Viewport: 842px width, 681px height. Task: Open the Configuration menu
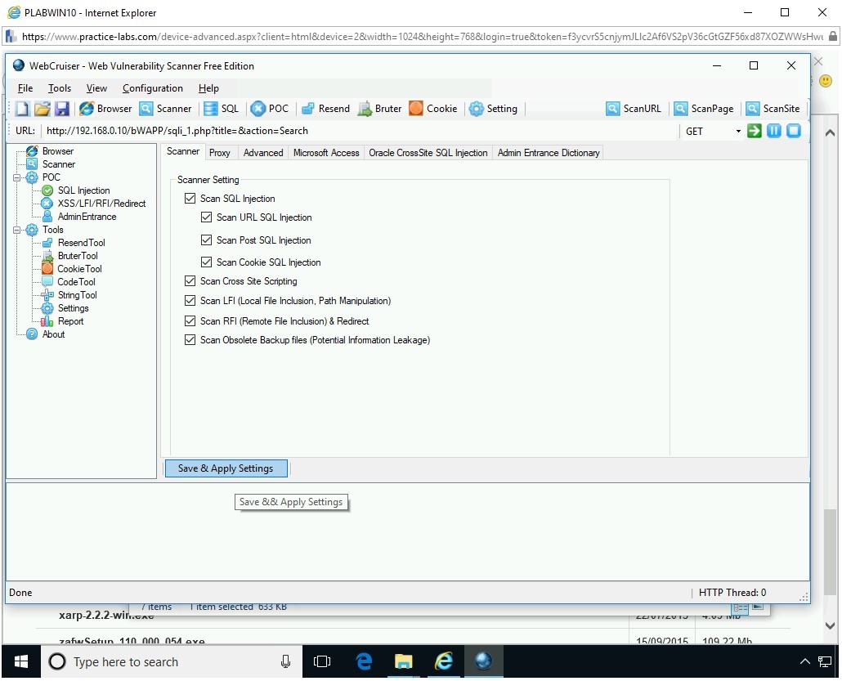tap(153, 88)
